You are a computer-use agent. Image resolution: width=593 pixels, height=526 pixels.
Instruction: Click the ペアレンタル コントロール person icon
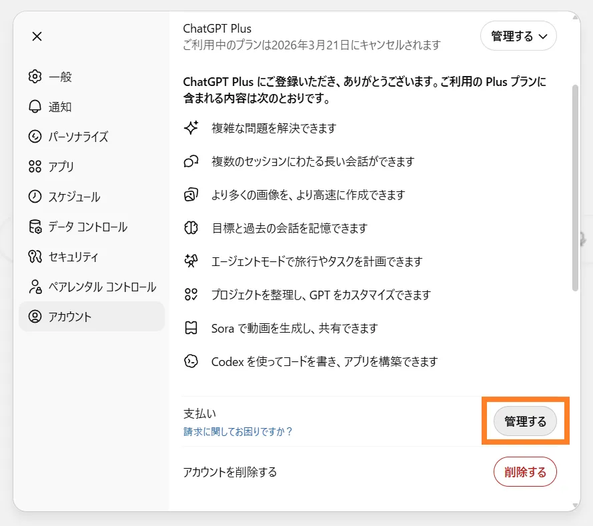point(35,287)
